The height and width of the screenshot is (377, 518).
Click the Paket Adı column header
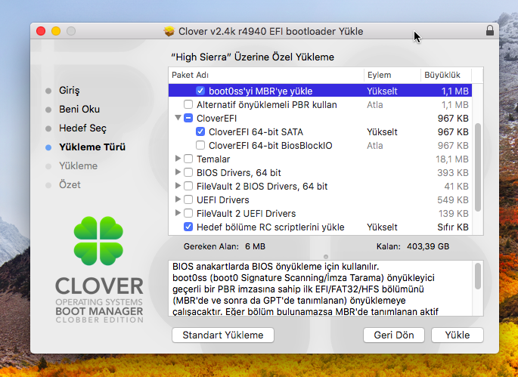tap(266, 75)
